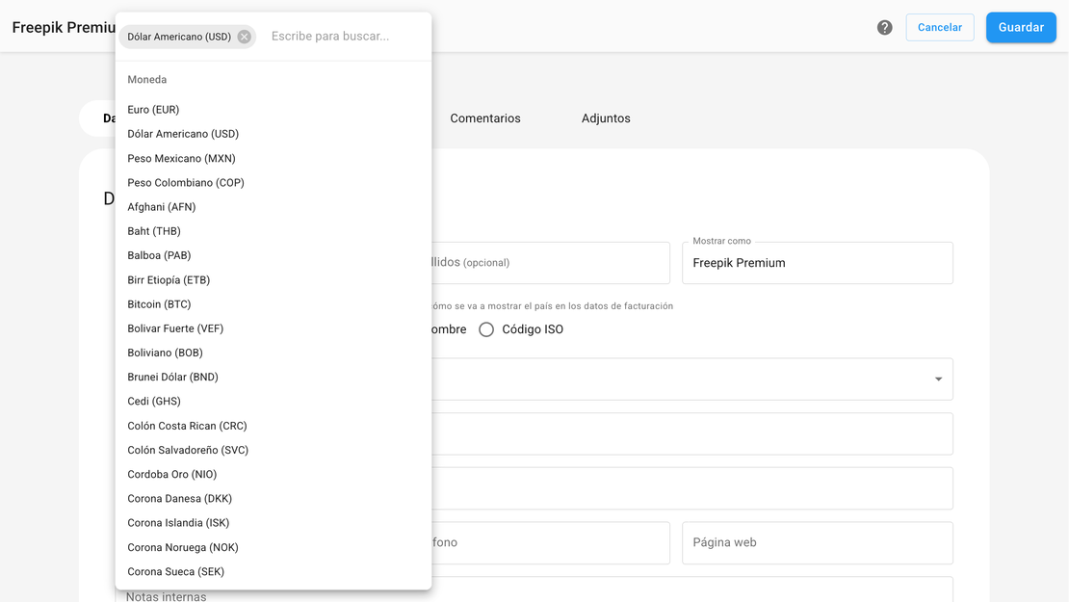Image resolution: width=1069 pixels, height=602 pixels.
Task: Remove the Dólar Americano (USD) chip
Action: point(245,37)
